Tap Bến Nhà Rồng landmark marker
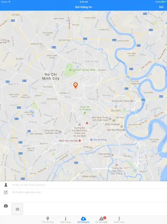The height and width of the screenshot is (224, 167). click(x=123, y=130)
